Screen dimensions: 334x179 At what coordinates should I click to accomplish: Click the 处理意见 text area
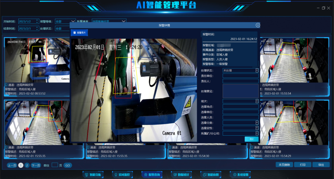(x=240, y=91)
